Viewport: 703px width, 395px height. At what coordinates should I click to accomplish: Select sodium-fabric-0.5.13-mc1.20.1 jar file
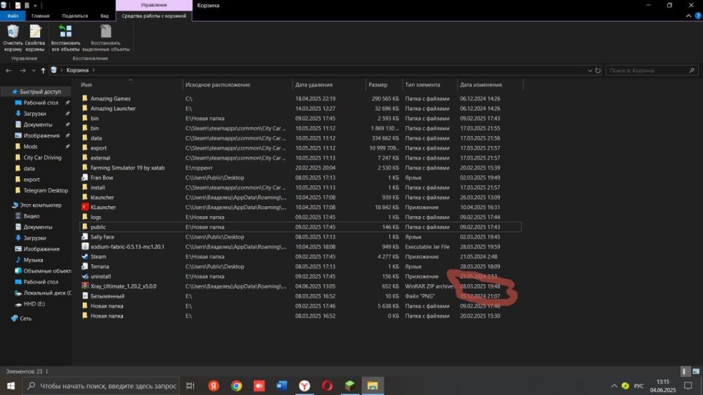127,246
